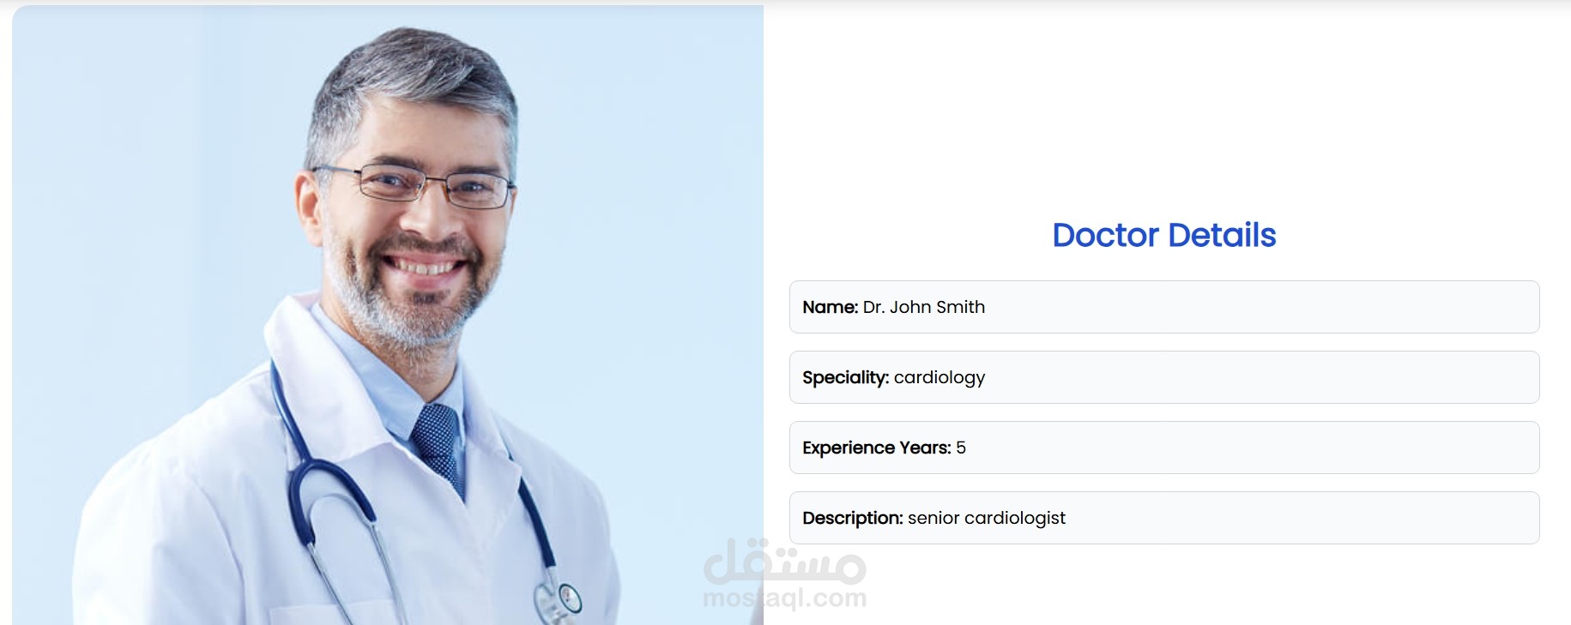Screen dimensions: 1571x625
Task: Click the bold "Experience Years:" label
Action: pos(877,448)
